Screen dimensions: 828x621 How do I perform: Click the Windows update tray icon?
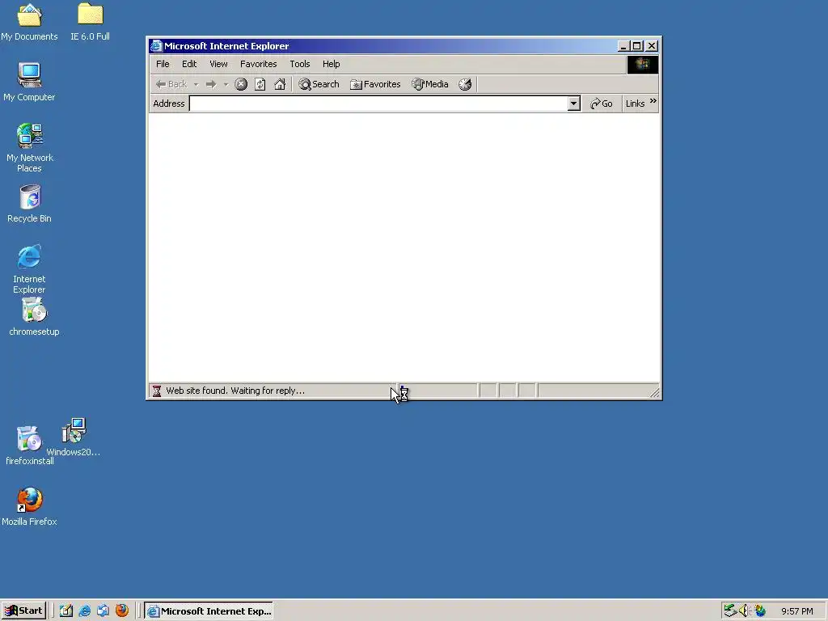click(x=760, y=610)
